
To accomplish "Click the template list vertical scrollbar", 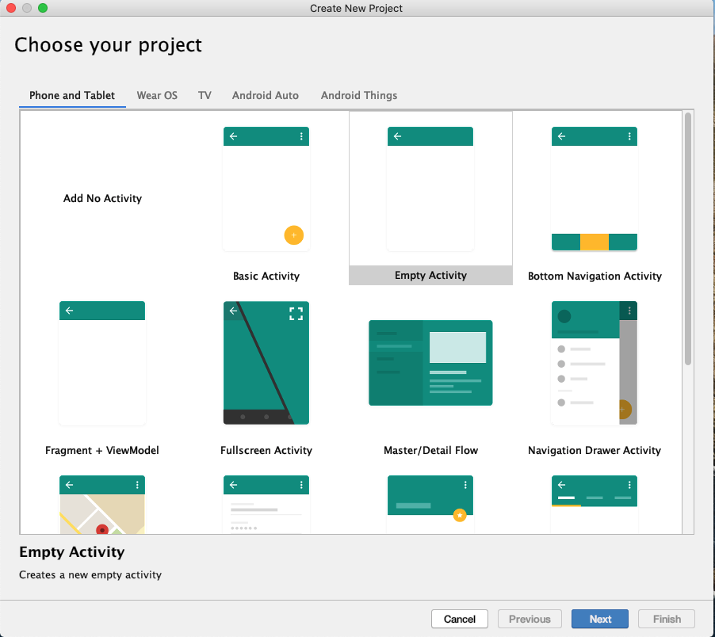I will point(688,238).
